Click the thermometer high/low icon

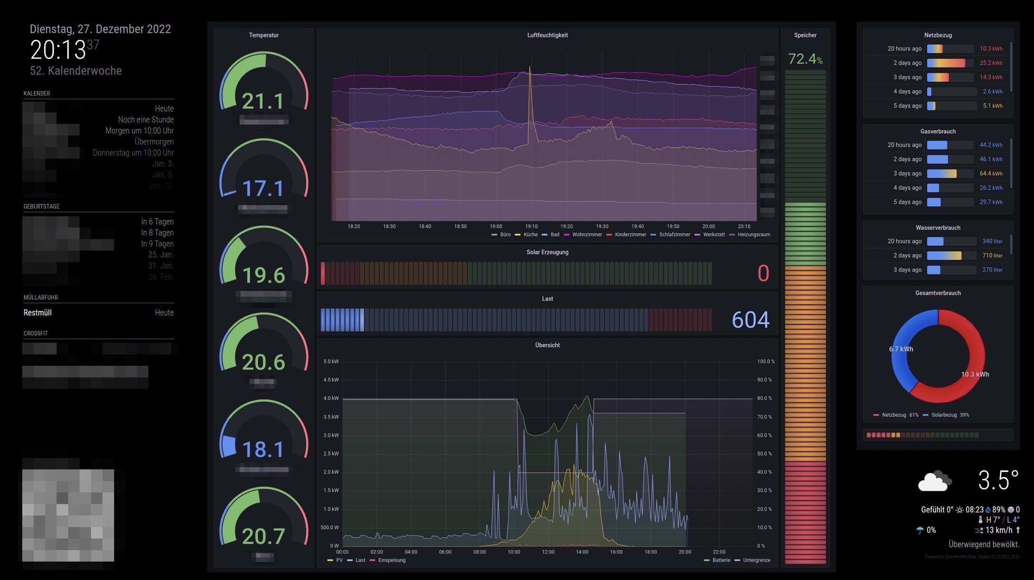coord(980,520)
